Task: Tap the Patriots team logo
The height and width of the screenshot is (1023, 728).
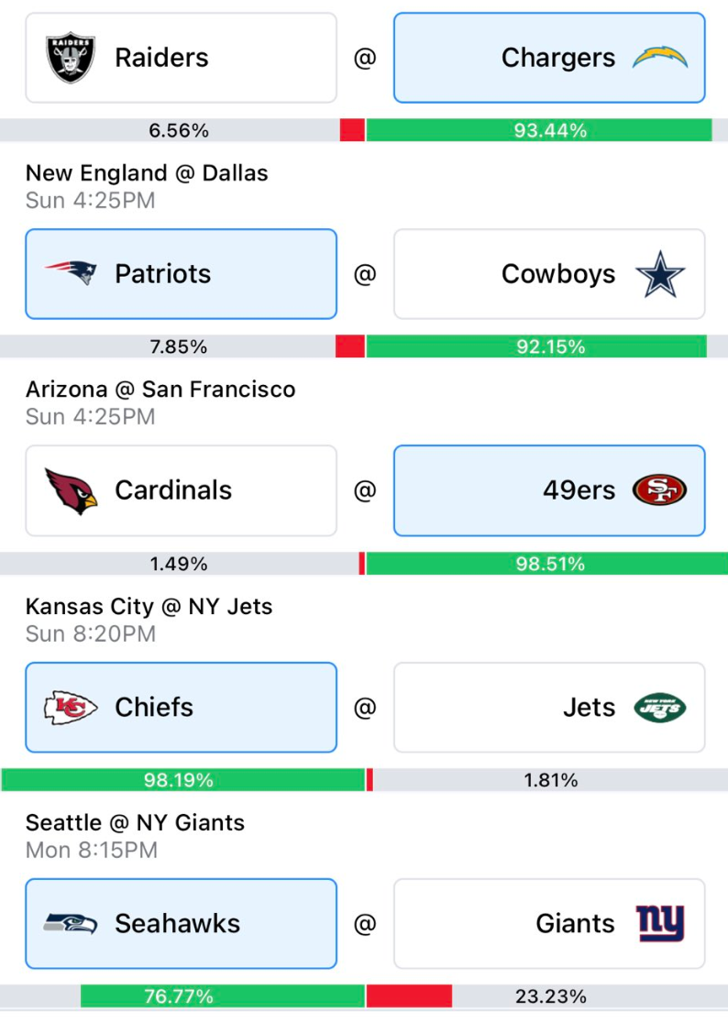Action: click(71, 273)
